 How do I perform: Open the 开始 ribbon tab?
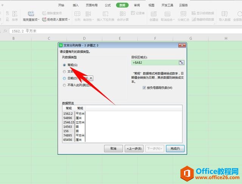coord(61,5)
